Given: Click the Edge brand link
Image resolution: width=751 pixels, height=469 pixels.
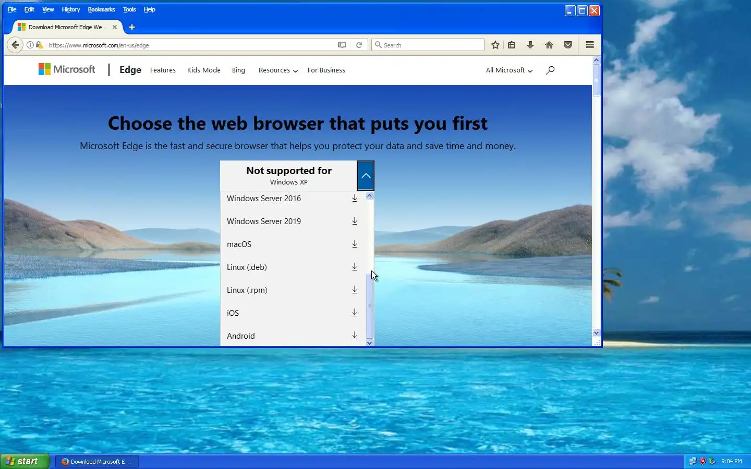Looking at the screenshot, I should [130, 70].
